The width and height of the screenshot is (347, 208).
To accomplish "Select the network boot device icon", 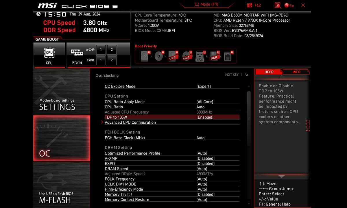I will click(x=228, y=56).
